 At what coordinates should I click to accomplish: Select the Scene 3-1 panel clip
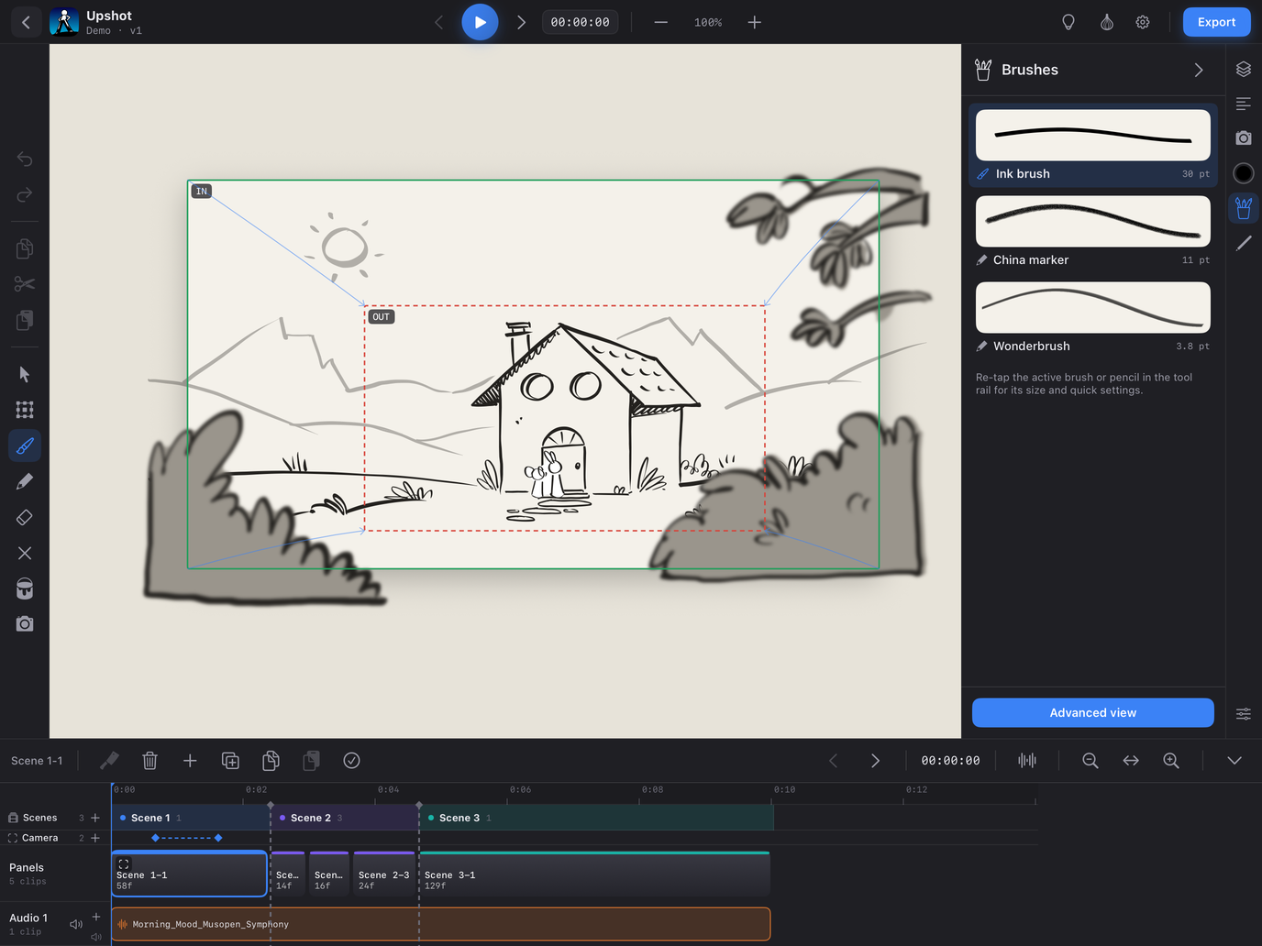(594, 874)
